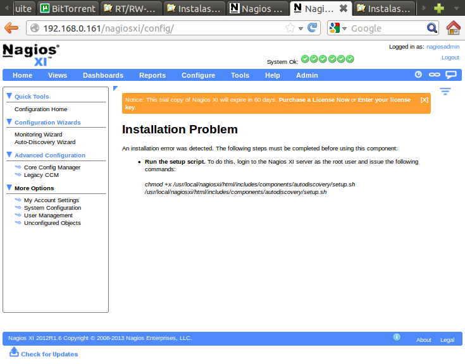
Task: Open the Admin menu
Action: click(x=307, y=75)
